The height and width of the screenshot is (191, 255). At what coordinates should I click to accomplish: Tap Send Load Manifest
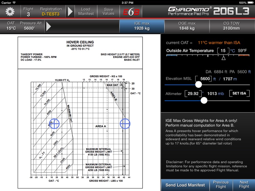click(x=185, y=185)
